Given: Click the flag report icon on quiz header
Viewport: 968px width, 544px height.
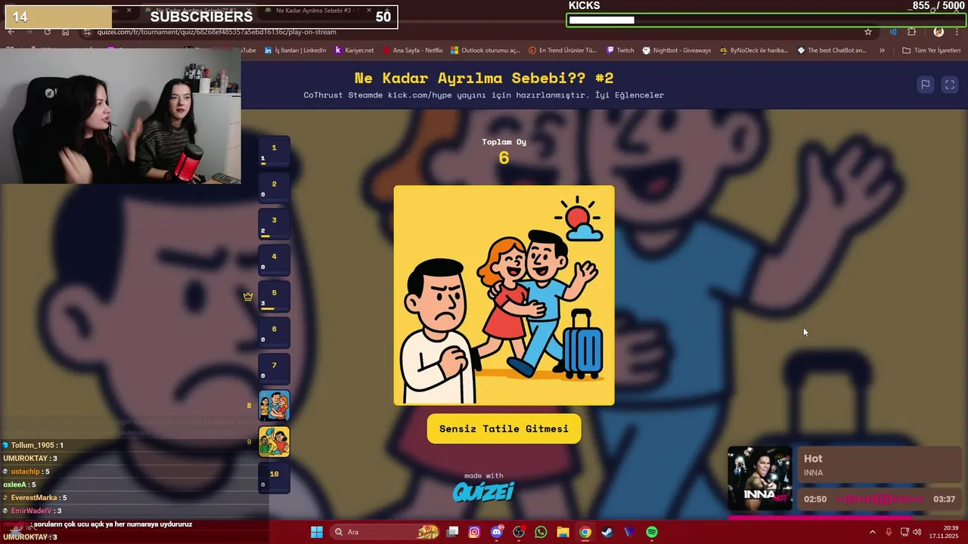Looking at the screenshot, I should coord(925,85).
